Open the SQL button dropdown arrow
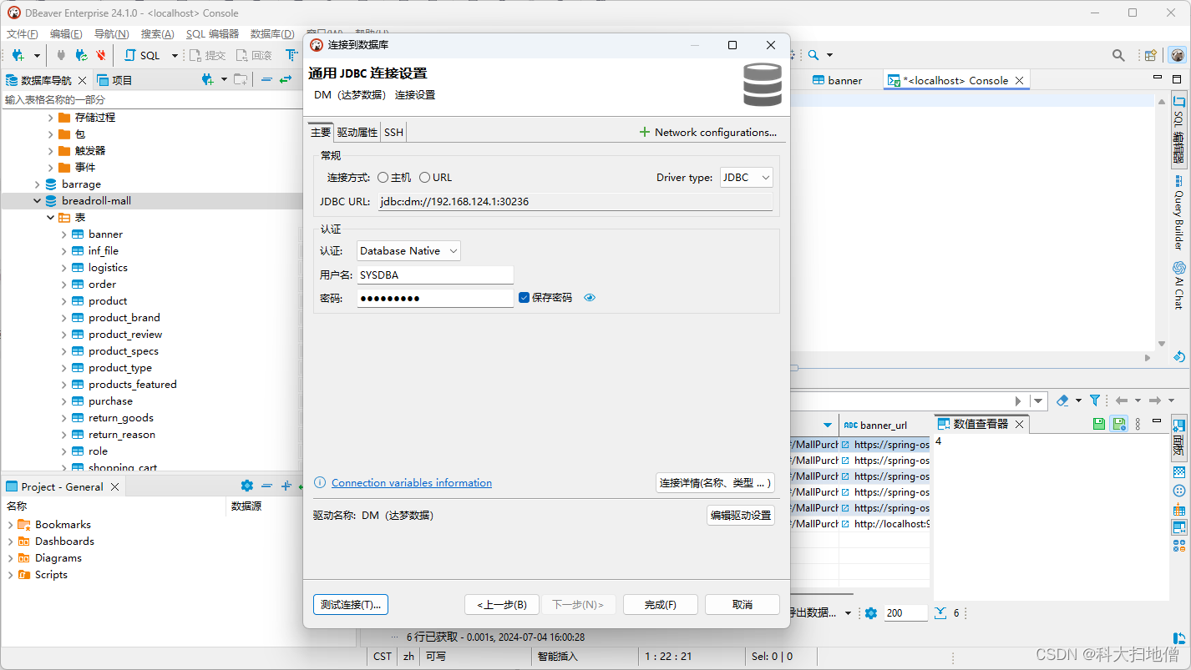Screen dimensions: 1191x670 click(175, 56)
